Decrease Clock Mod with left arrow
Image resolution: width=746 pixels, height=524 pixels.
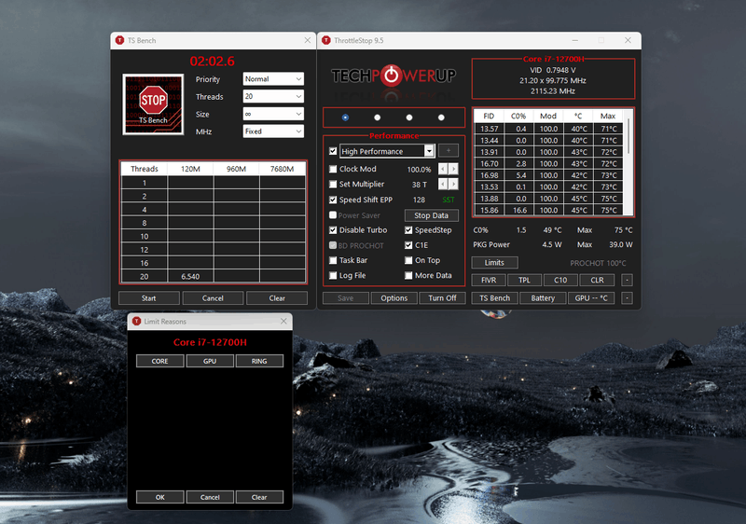click(x=443, y=169)
